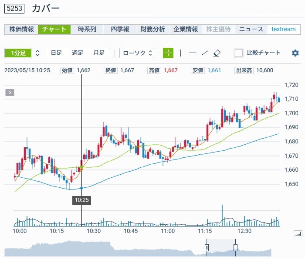305x259 pixels.
Task: Open the 株価情報 tab
Action: point(21,29)
